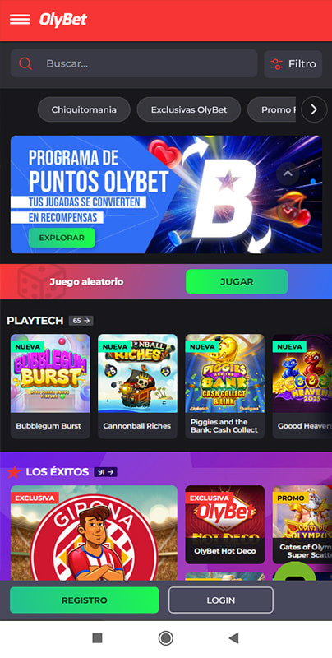Image resolution: width=332 pixels, height=658 pixels.
Task: Tap the Android recent apps square
Action: pos(97,638)
